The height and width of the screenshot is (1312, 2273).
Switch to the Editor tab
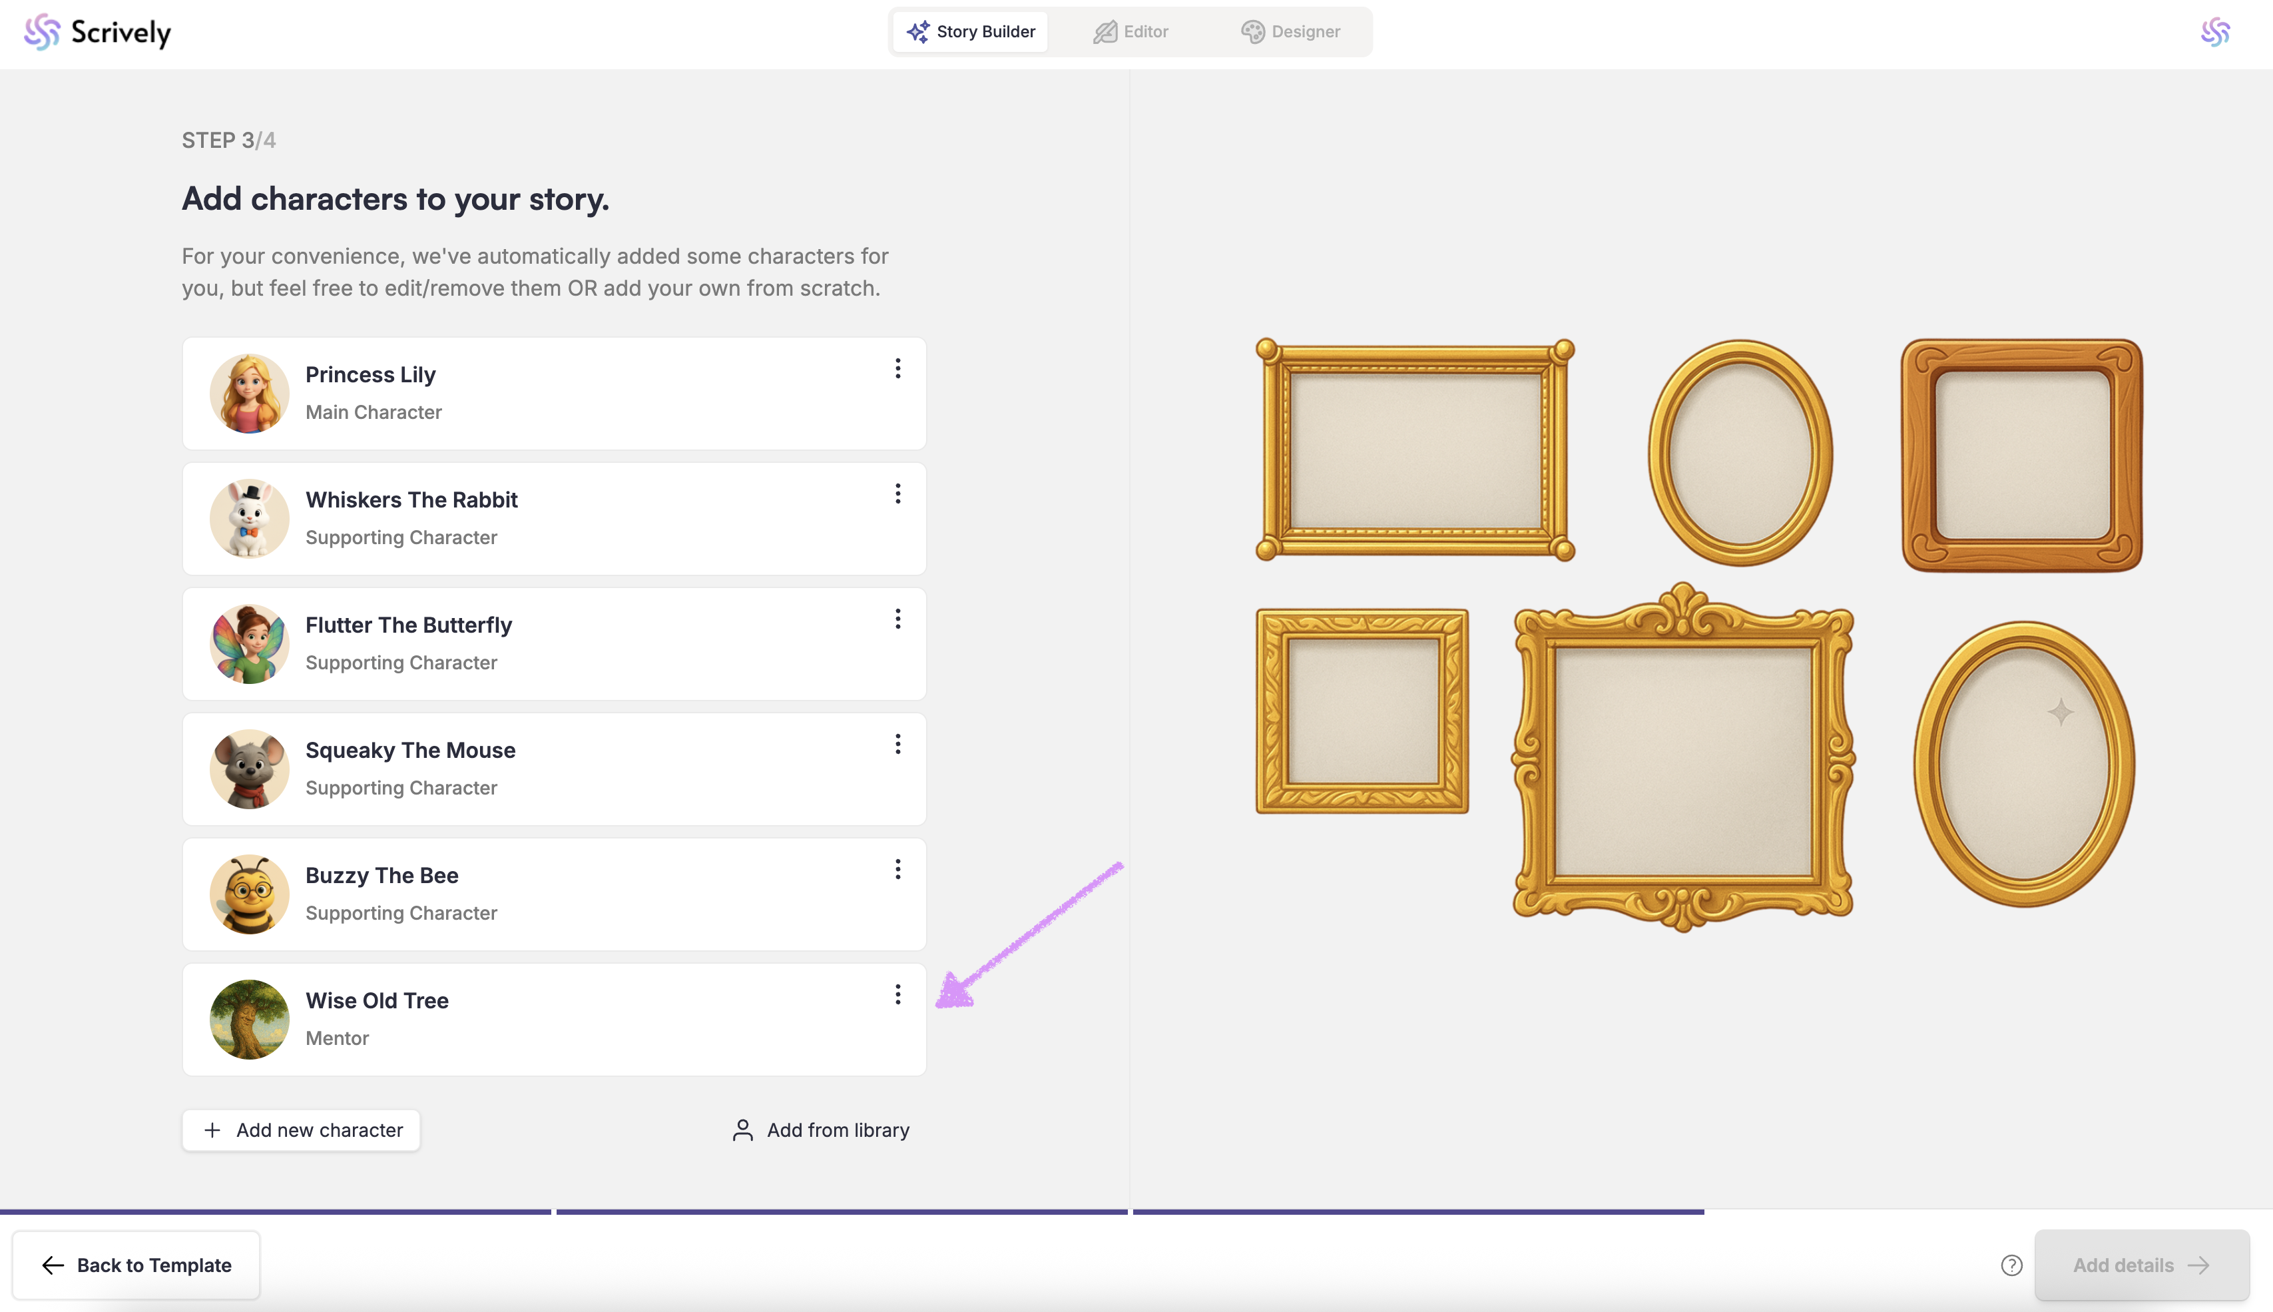coord(1131,31)
